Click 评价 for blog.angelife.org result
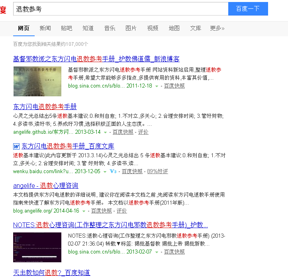Viewport: 288px width, 279px height. (x=122, y=211)
